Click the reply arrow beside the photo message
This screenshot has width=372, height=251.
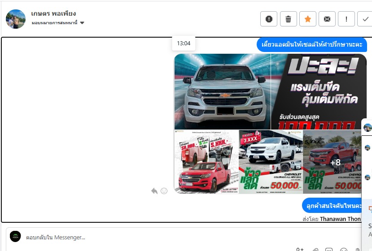point(154,191)
